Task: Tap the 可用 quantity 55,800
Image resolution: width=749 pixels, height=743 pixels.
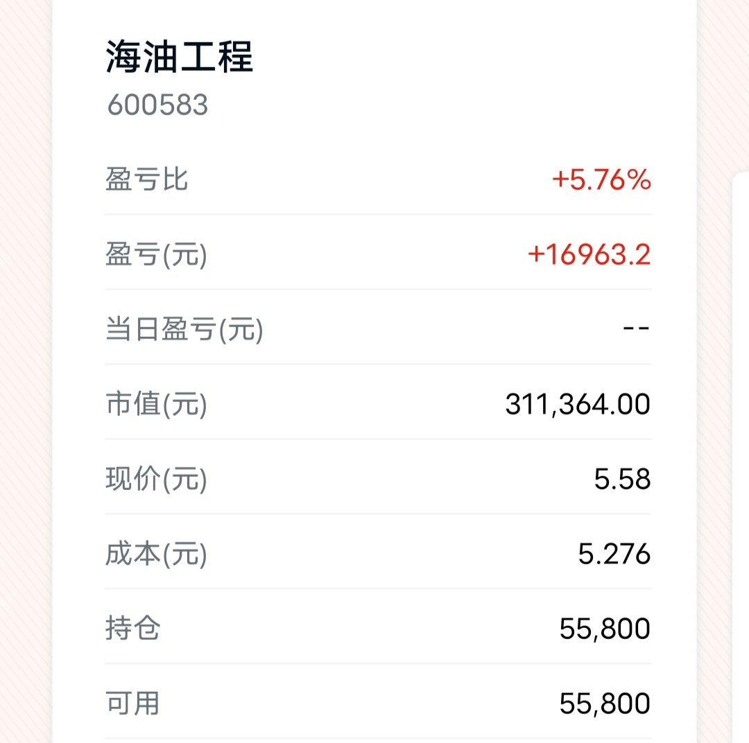Action: 605,704
